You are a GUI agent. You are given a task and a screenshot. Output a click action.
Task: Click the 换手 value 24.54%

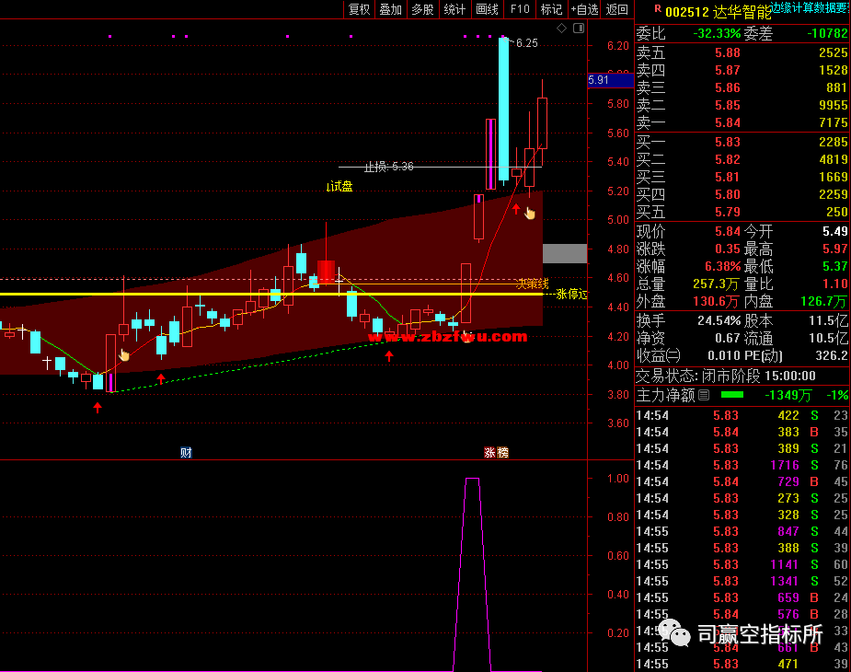719,320
